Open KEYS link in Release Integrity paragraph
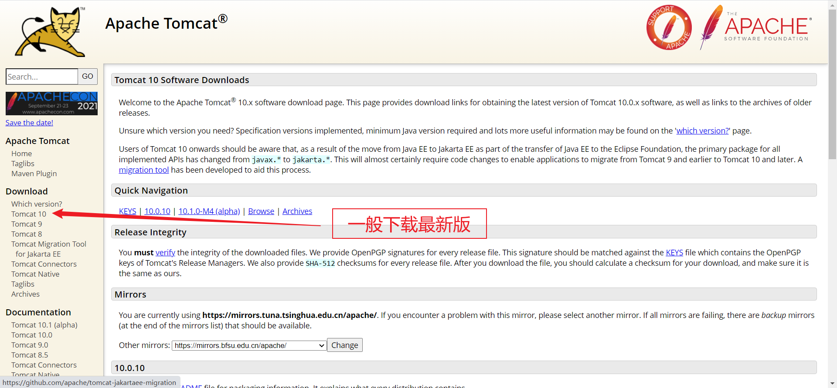Screen dimensions: 837x388 tap(674, 253)
